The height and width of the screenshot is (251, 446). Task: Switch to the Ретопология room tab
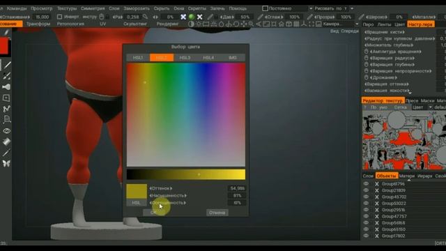70,24
